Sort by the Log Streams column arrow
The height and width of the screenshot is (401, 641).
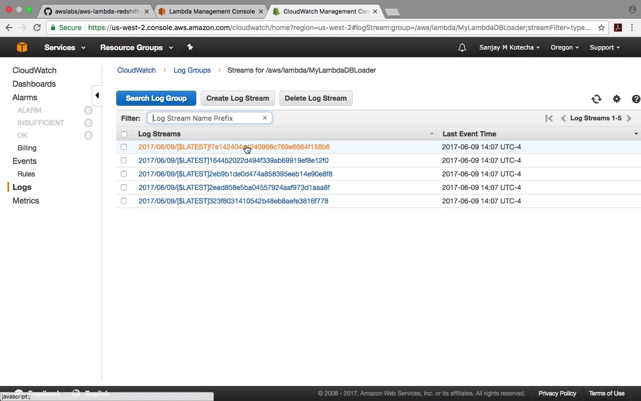pyautogui.click(x=432, y=134)
